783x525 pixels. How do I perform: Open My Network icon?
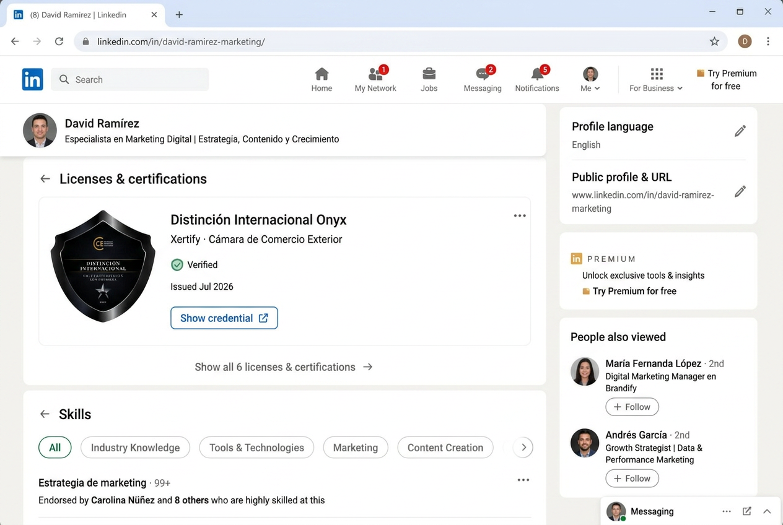click(x=375, y=80)
